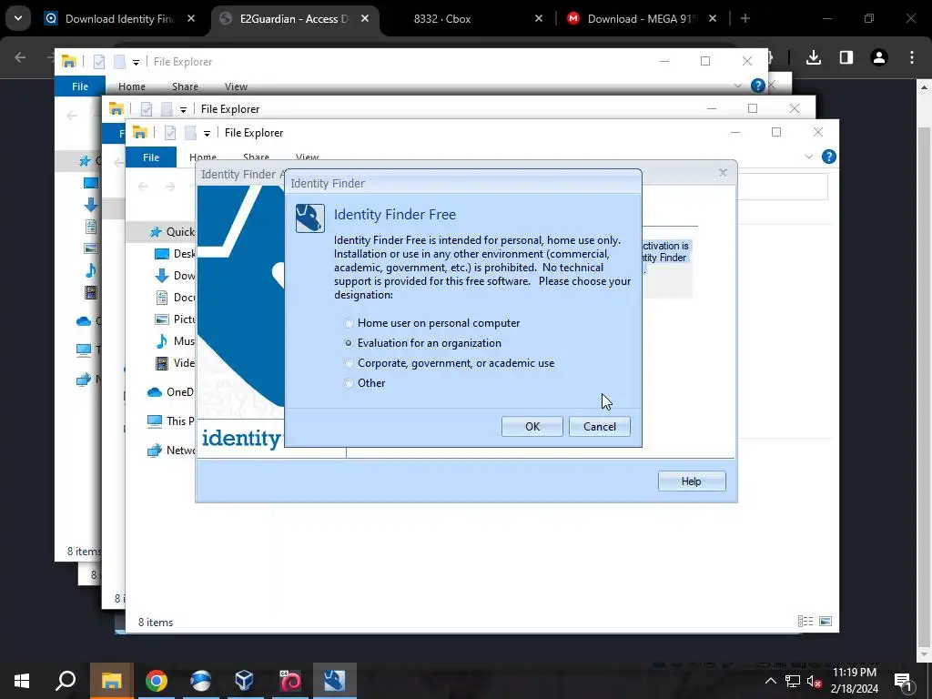This screenshot has width=932, height=699.
Task: Open notification center icon
Action: click(903, 681)
